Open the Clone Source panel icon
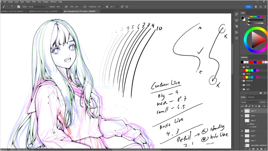This screenshot has width=268, height=151. [x=237, y=26]
